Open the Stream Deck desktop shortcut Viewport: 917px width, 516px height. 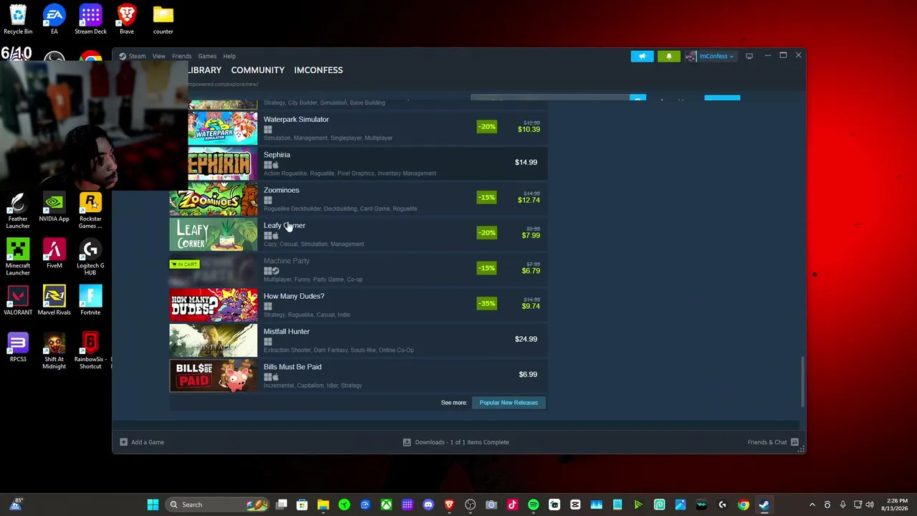click(x=90, y=19)
